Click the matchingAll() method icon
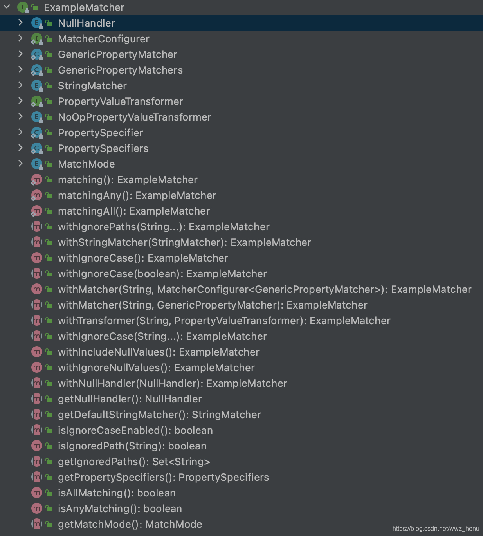483x536 pixels. point(37,211)
